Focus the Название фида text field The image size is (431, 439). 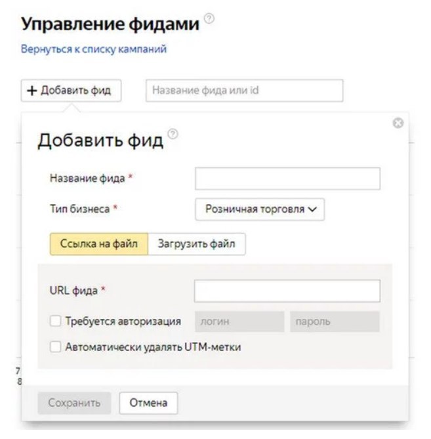pyautogui.click(x=287, y=178)
